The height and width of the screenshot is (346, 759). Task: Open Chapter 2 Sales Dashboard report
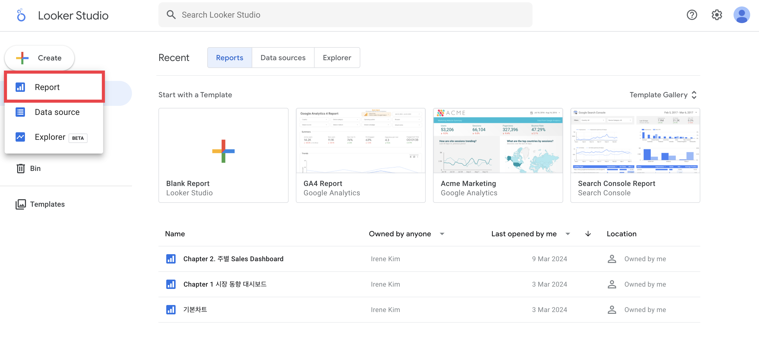point(233,259)
